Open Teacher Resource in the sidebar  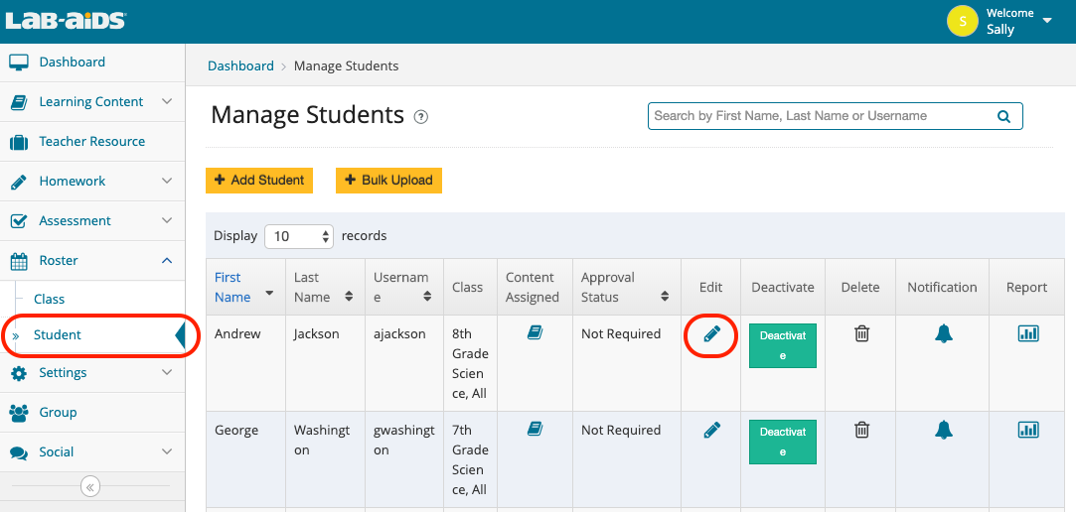point(91,141)
